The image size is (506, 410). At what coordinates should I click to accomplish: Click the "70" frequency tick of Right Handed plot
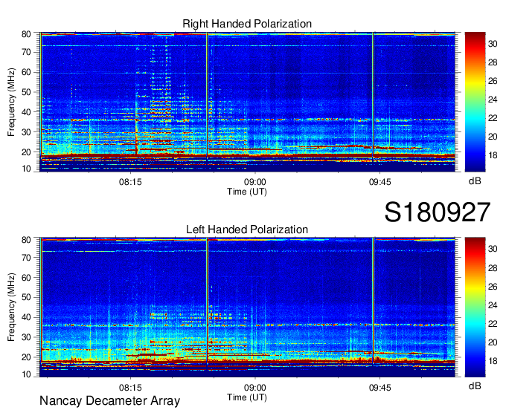tap(26, 52)
